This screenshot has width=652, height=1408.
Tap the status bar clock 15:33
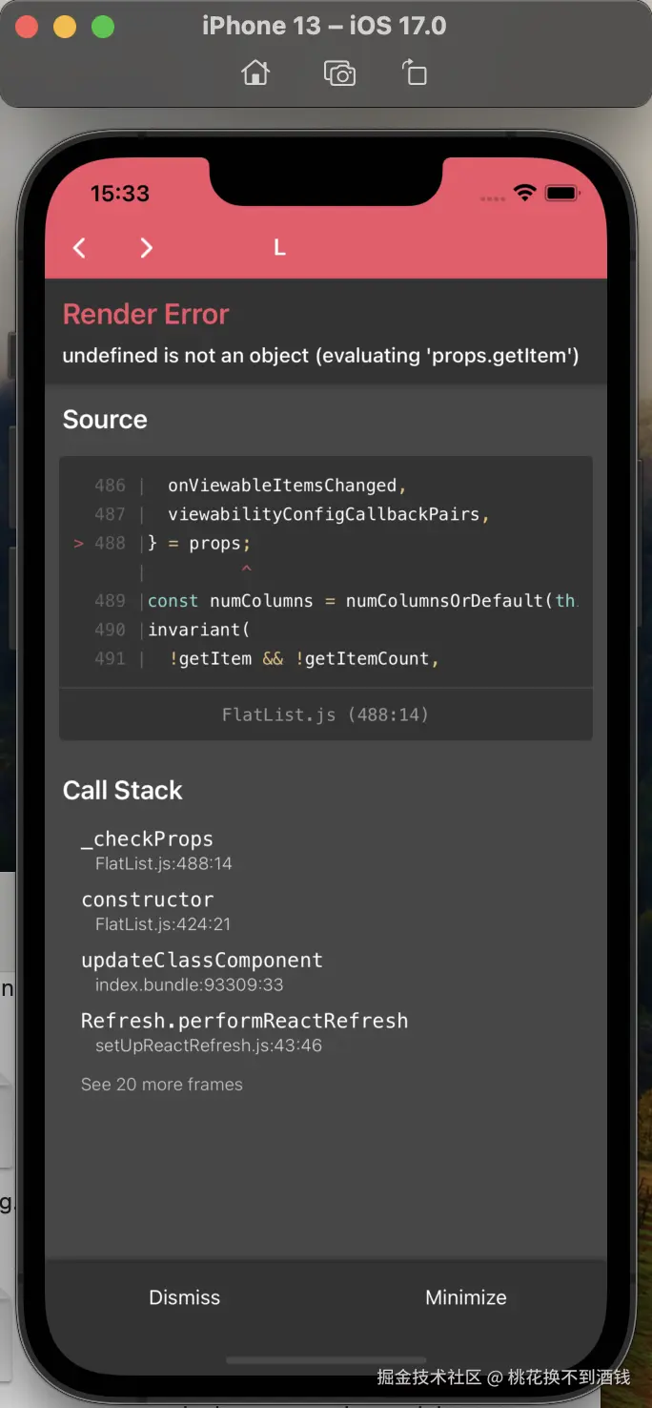[120, 194]
